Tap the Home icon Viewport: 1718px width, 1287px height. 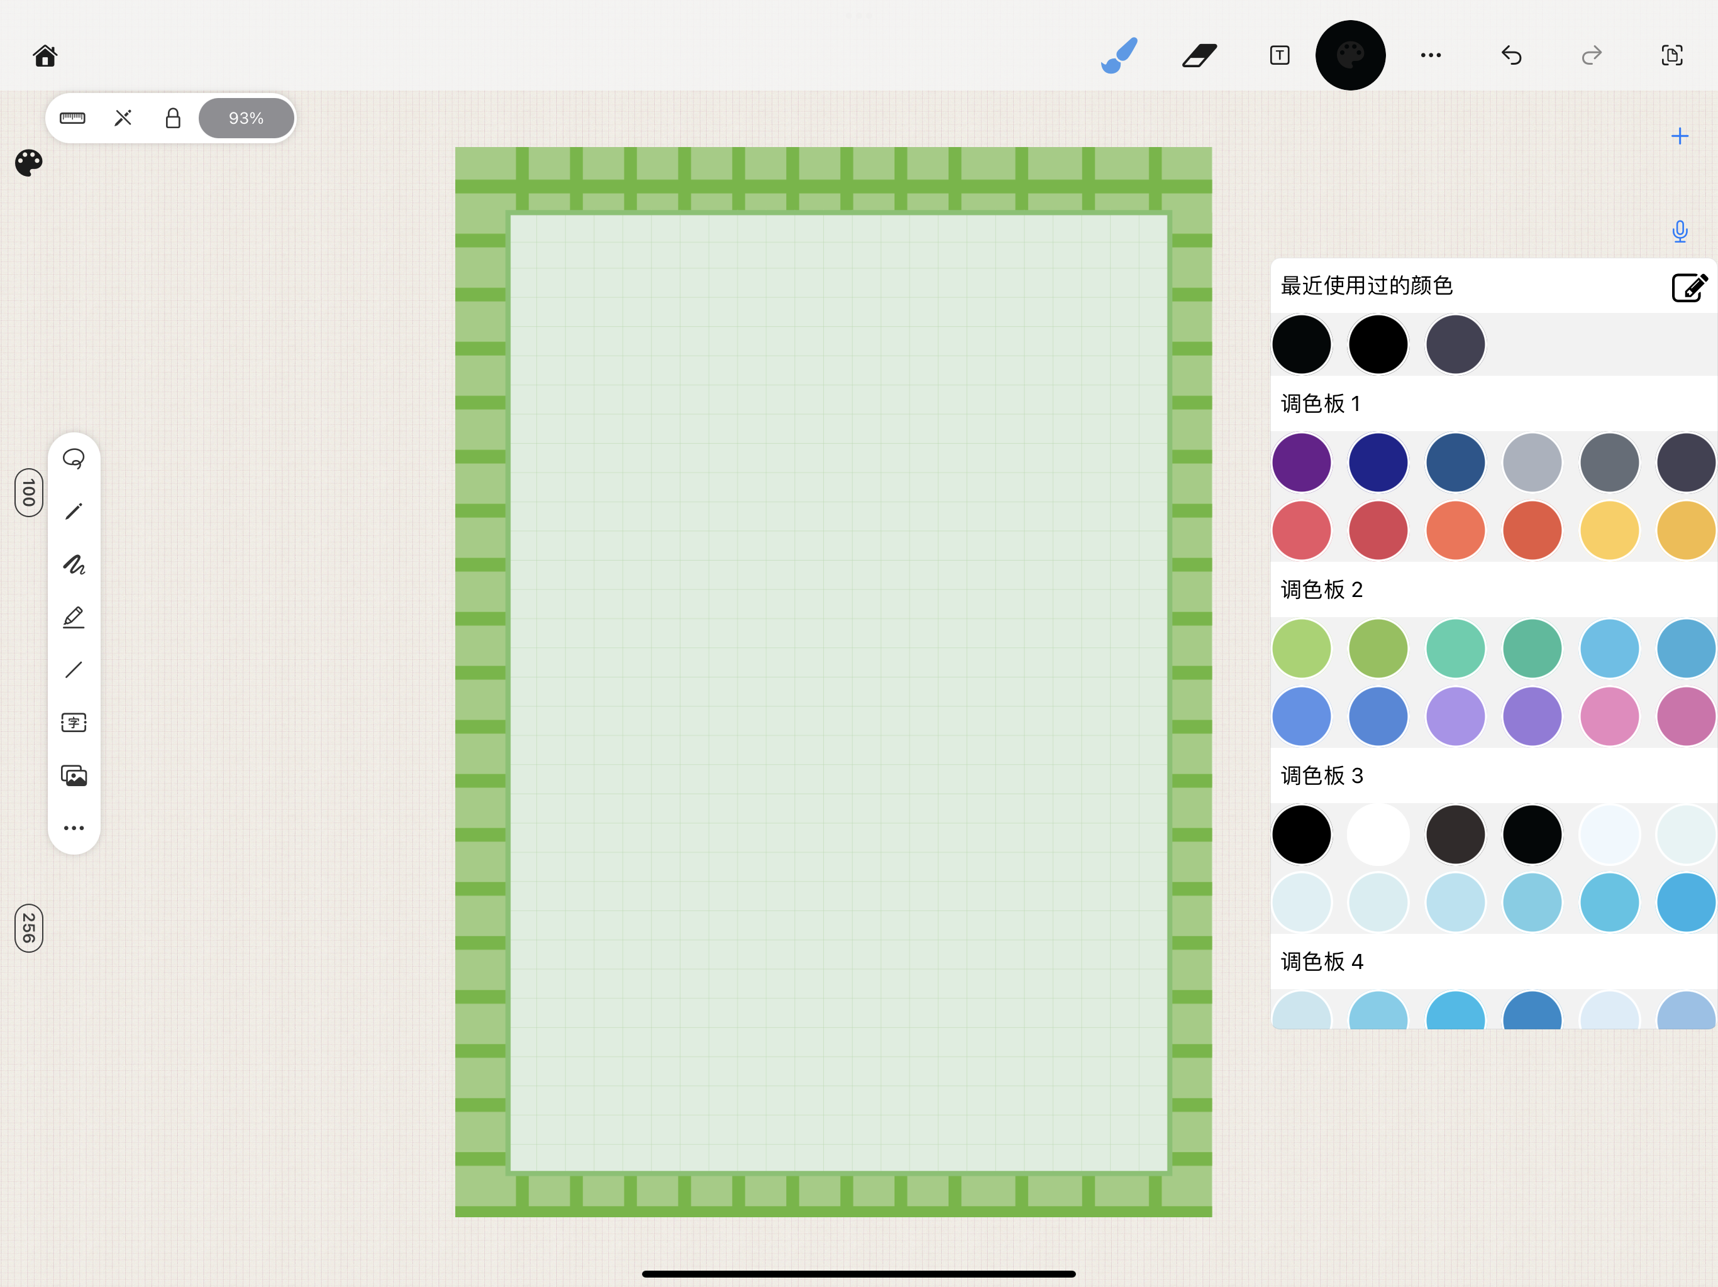45,56
